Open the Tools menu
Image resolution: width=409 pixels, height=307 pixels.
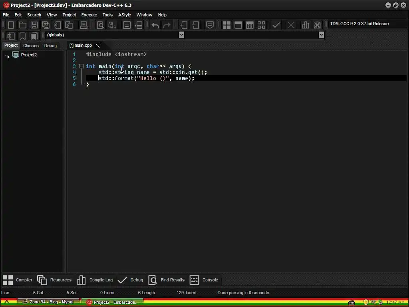click(x=107, y=15)
